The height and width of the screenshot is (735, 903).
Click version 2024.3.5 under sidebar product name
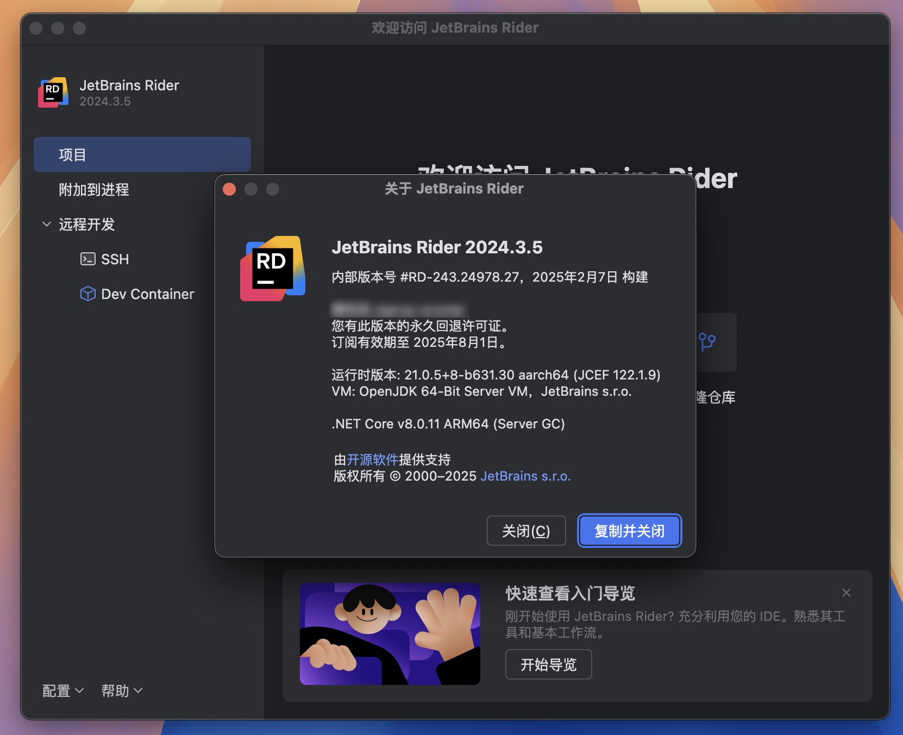[x=105, y=101]
